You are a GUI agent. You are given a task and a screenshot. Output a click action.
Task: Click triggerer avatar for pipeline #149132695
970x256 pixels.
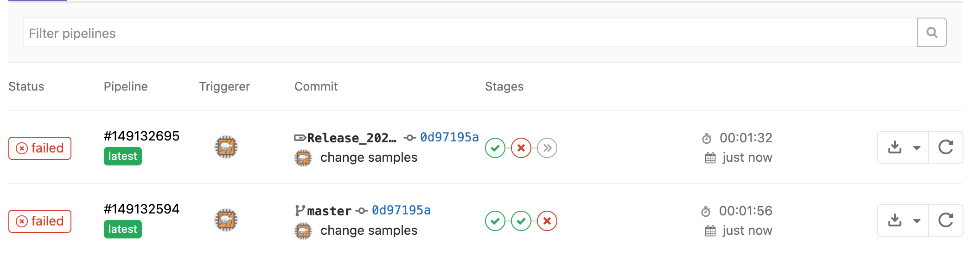(226, 147)
